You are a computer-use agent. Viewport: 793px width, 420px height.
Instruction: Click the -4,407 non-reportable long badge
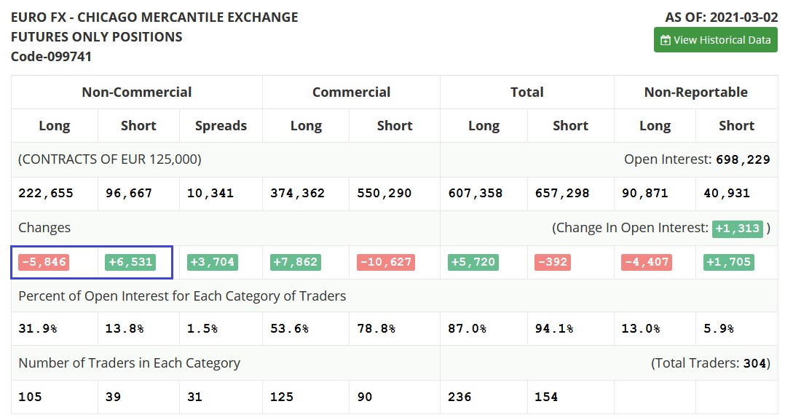coord(647,262)
